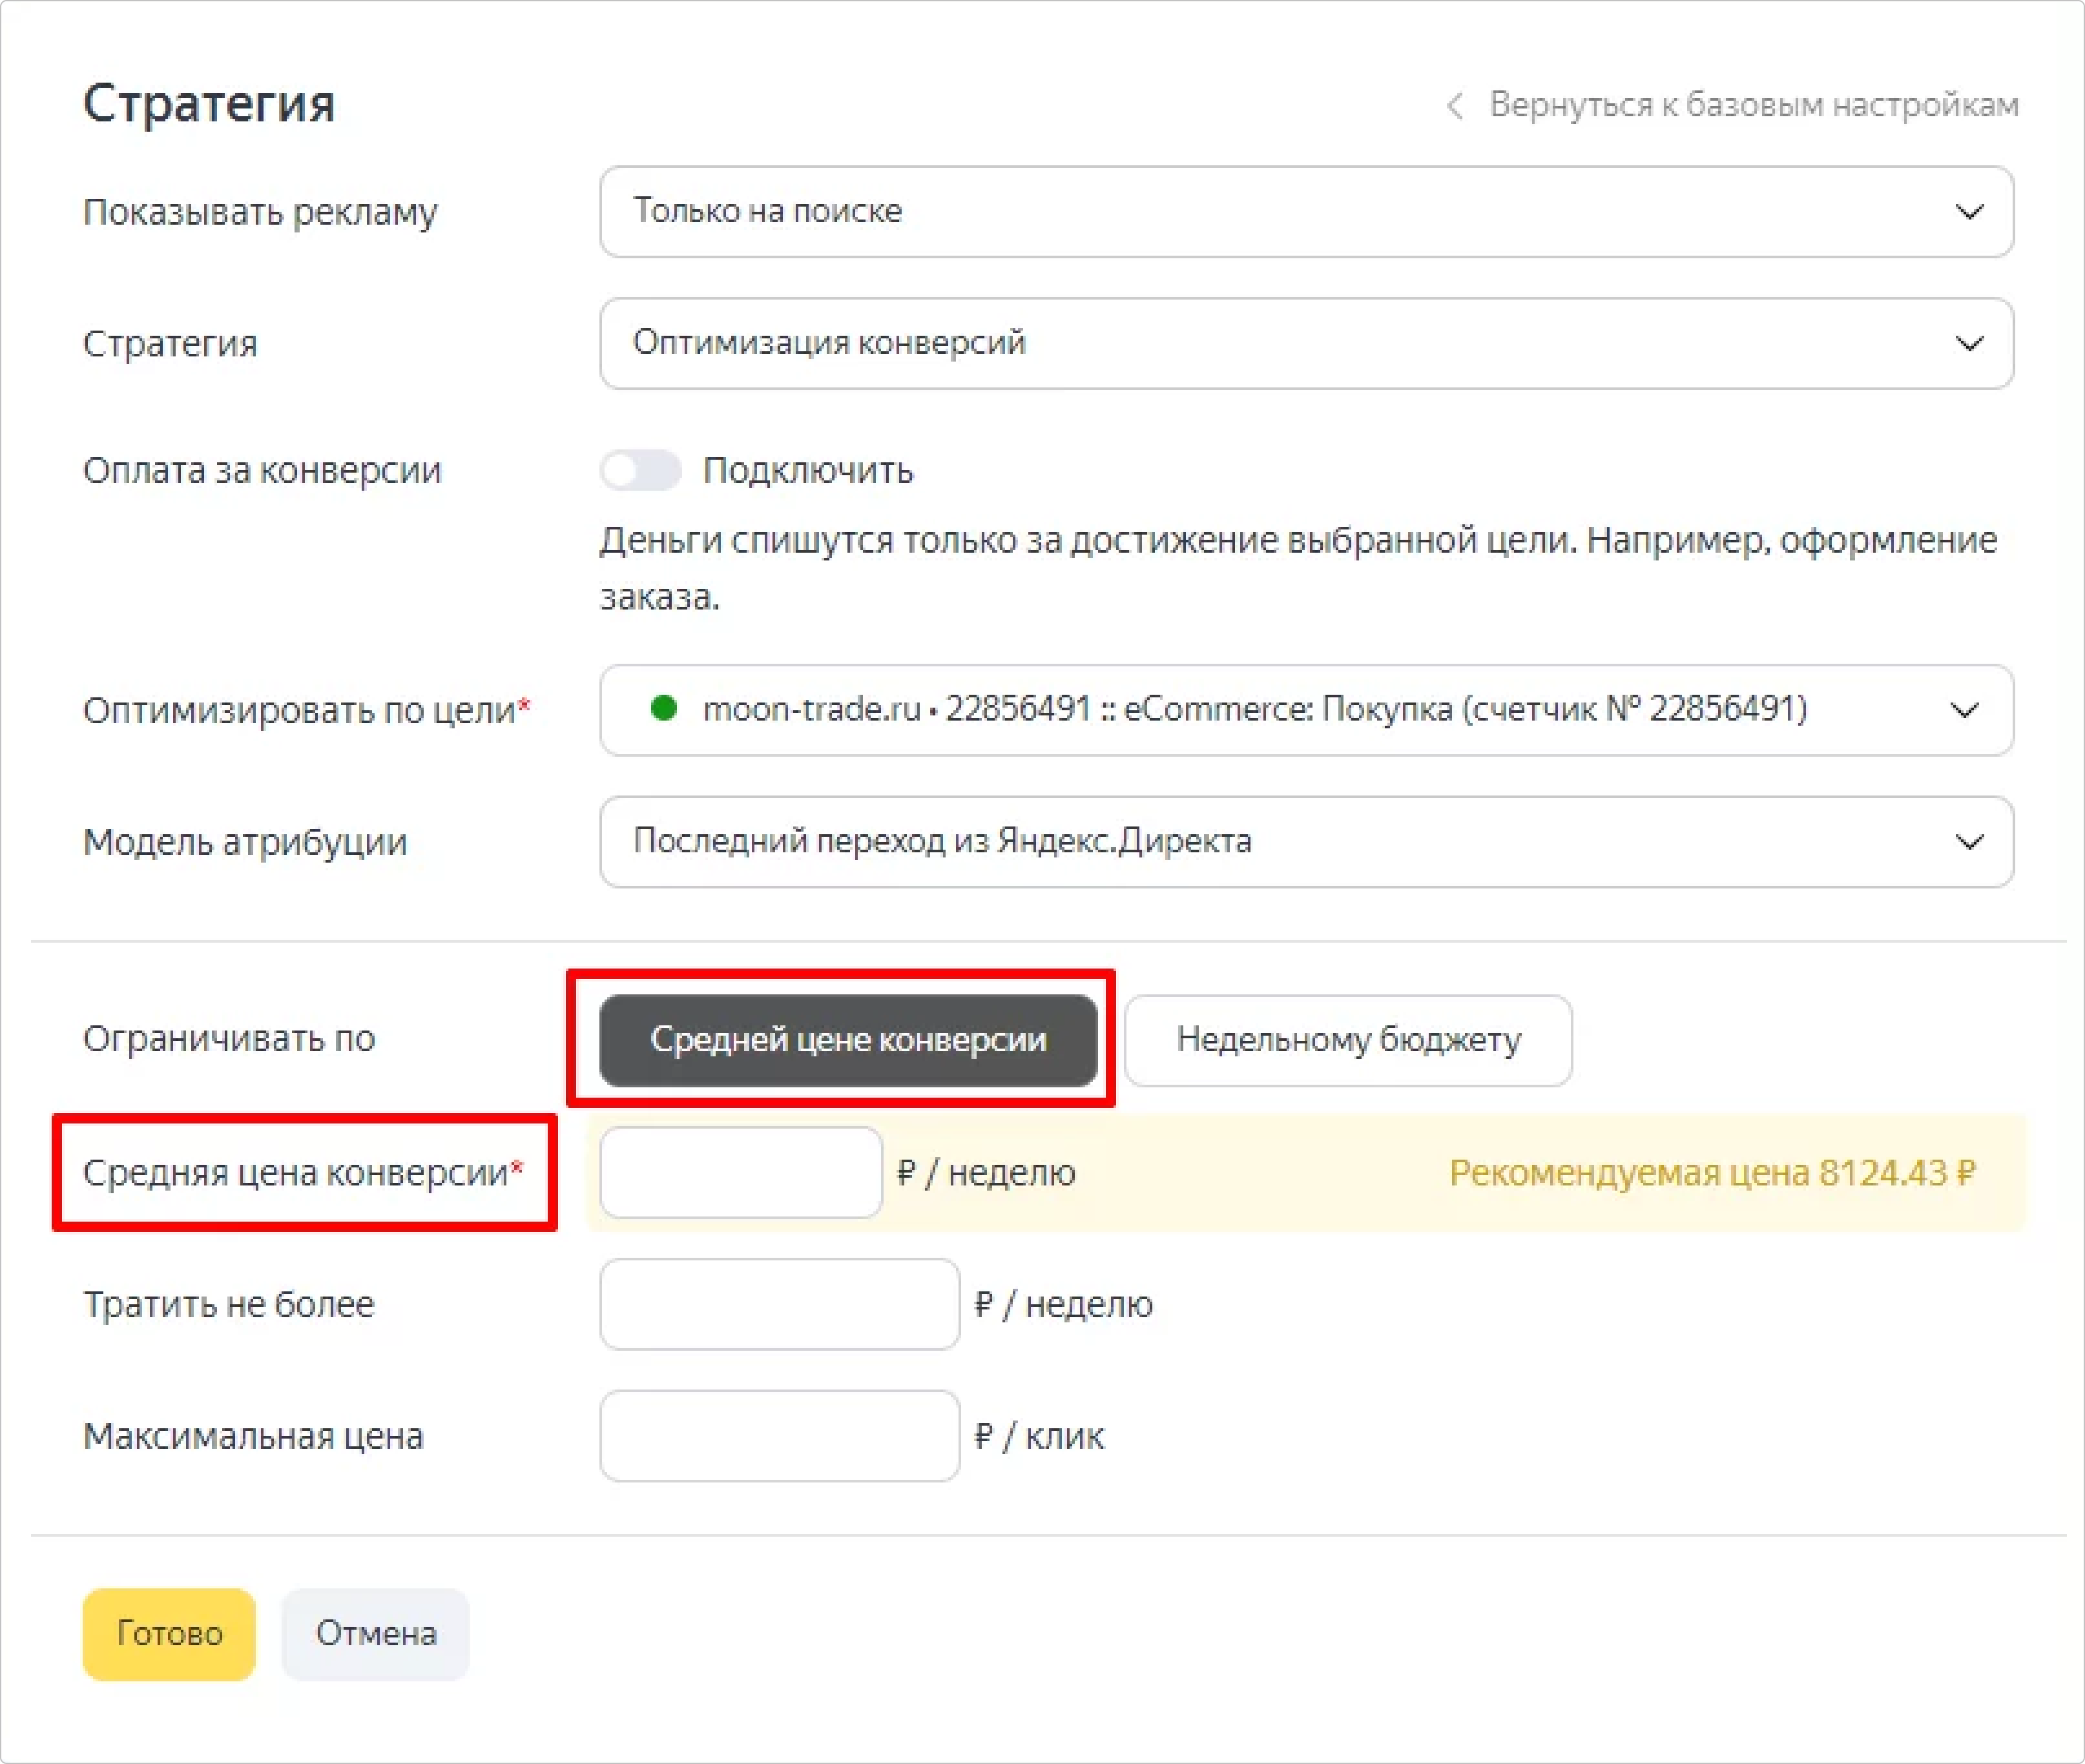Click the back chevron icon beside Вернуться
The image size is (2085, 1764).
pos(1456,105)
